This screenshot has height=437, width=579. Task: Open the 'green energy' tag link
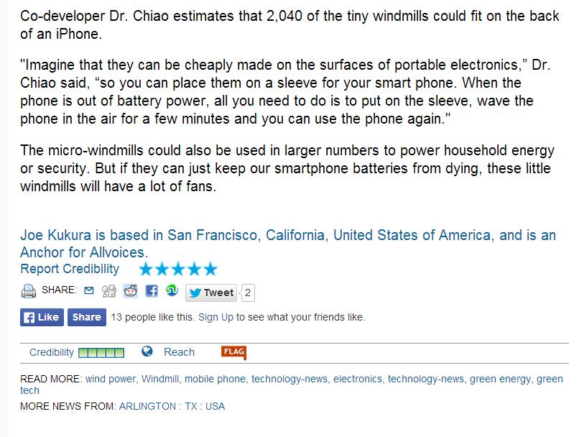501,379
